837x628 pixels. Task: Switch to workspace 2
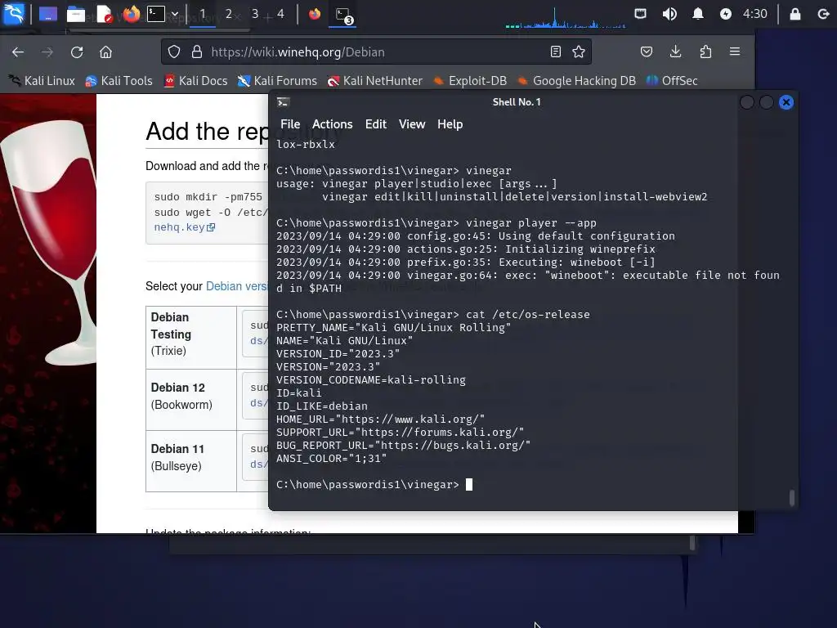coord(229,14)
